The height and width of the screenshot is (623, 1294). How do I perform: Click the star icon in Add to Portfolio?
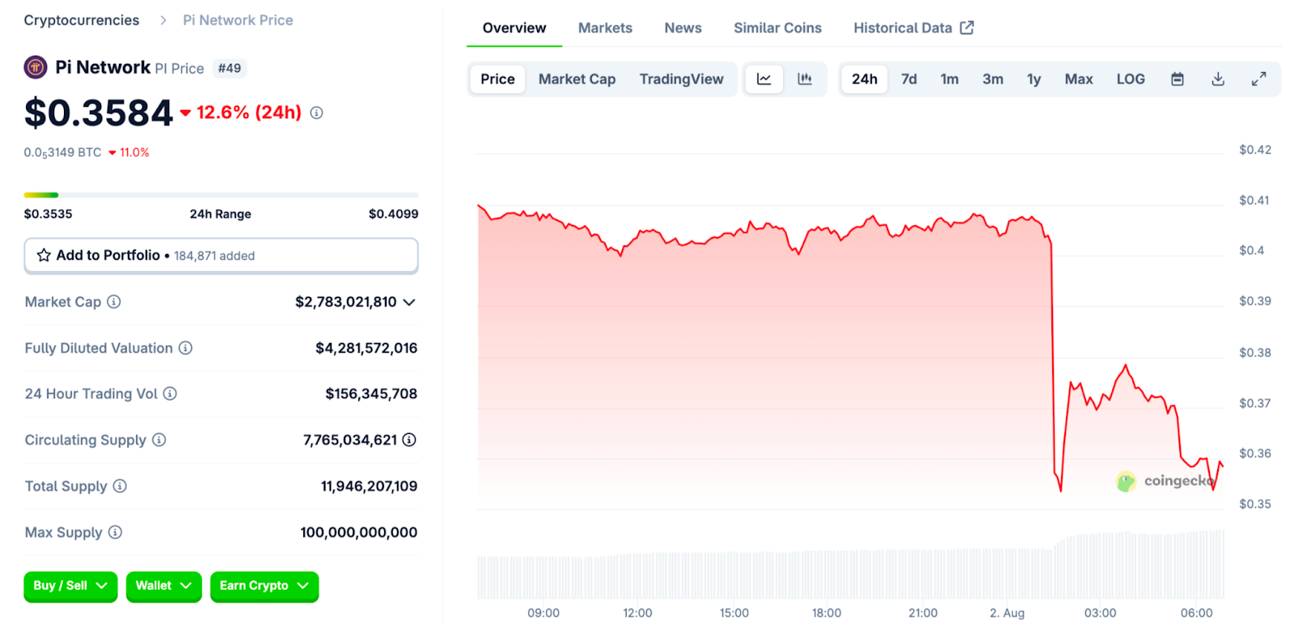(x=44, y=256)
